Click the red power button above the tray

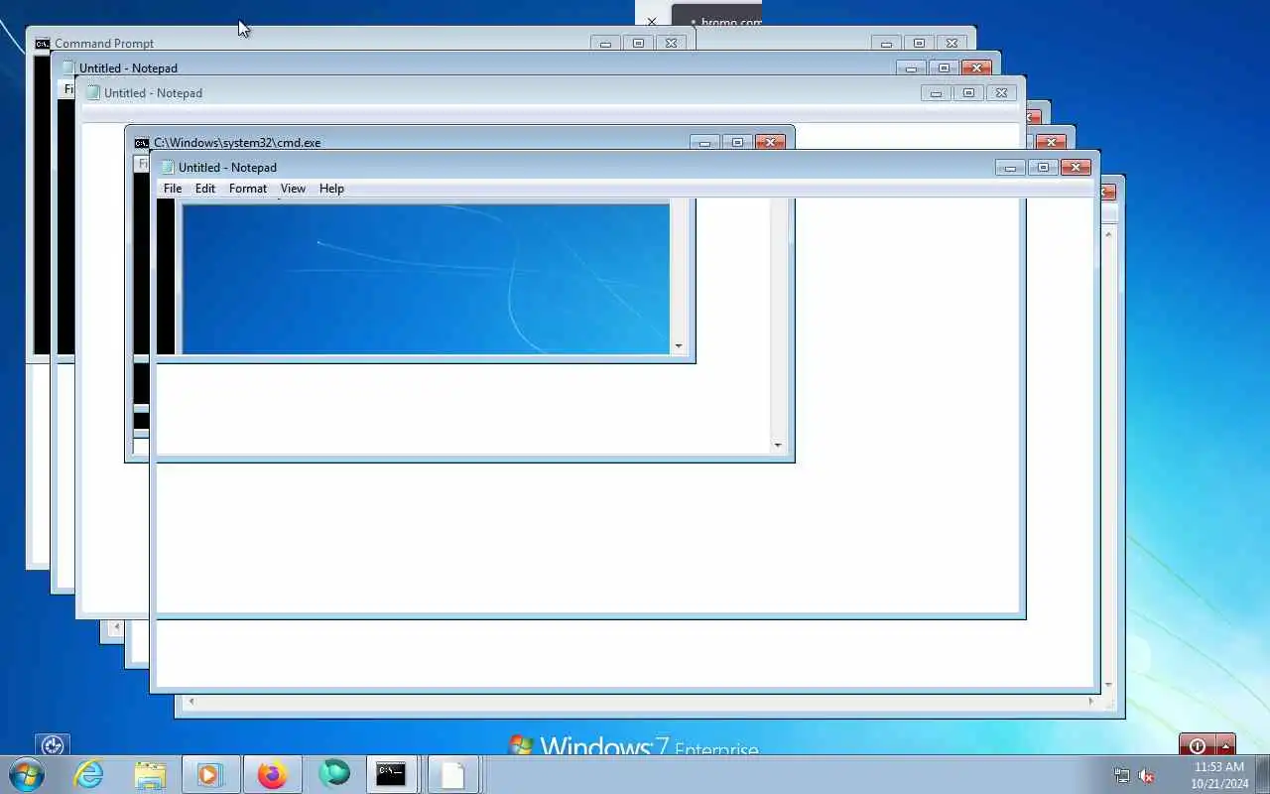pos(1198,745)
